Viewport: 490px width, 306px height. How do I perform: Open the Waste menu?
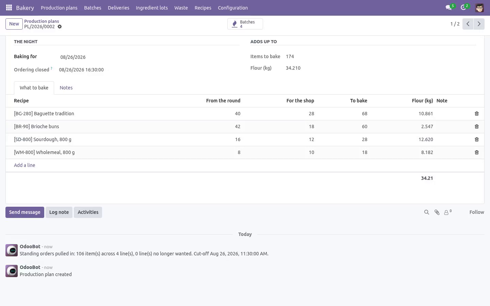point(181,7)
